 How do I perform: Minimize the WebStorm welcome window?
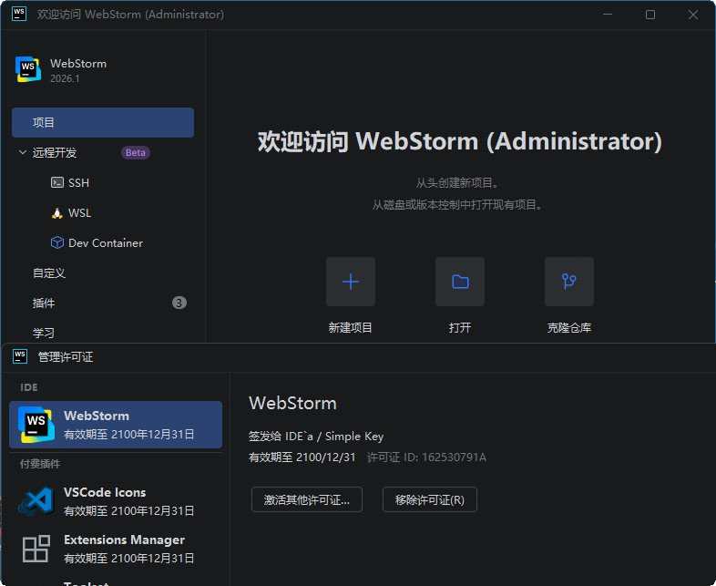point(608,15)
